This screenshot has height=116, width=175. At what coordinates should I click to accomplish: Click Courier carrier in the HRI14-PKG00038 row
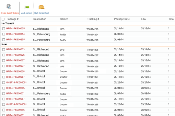(x=64, y=72)
